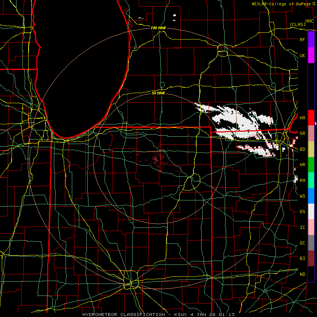Click the HA legend label

(x=302, y=118)
